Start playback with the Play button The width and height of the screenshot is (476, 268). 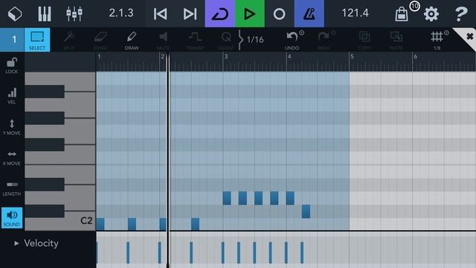250,13
